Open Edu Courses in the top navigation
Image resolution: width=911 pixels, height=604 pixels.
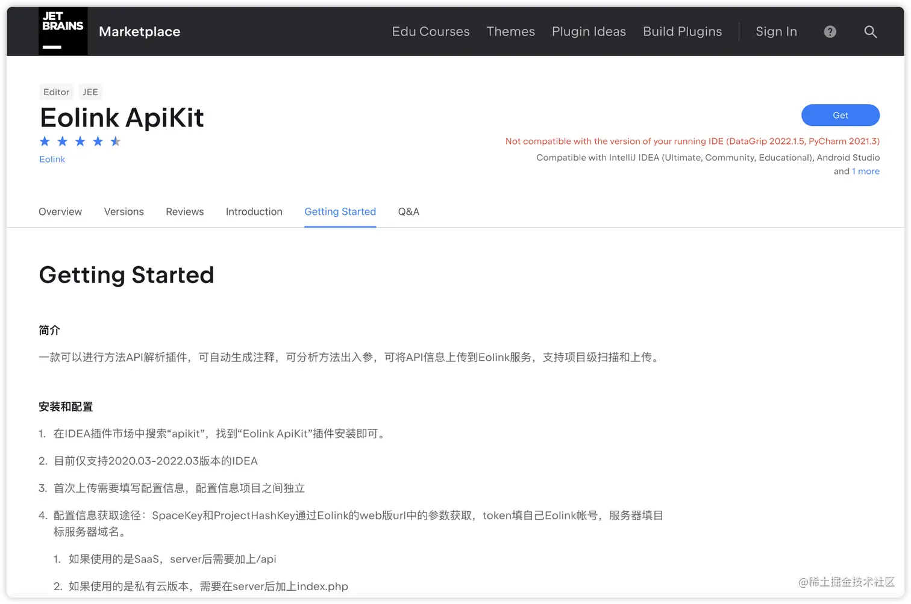pos(431,31)
